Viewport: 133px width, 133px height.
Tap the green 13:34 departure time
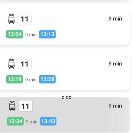16,121
